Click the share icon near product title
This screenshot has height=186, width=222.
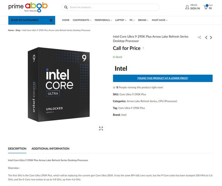click(199, 37)
